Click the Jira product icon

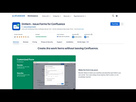click(x=85, y=37)
